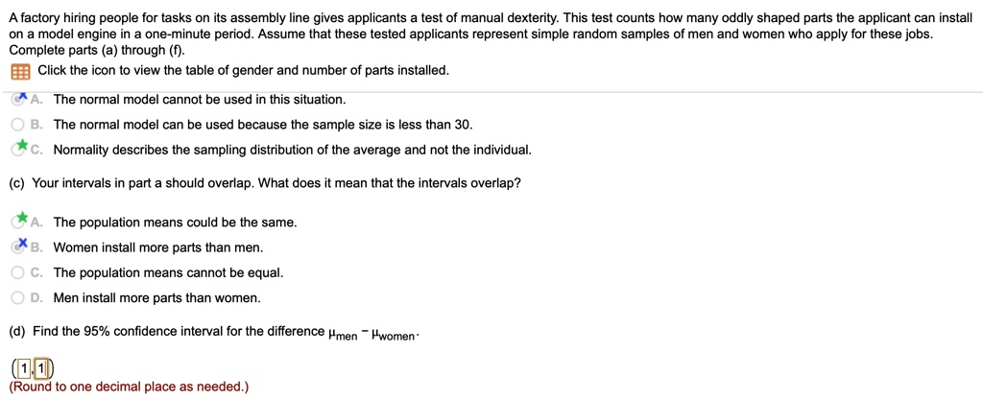Open the data table icon
The height and width of the screenshot is (399, 983).
(19, 72)
